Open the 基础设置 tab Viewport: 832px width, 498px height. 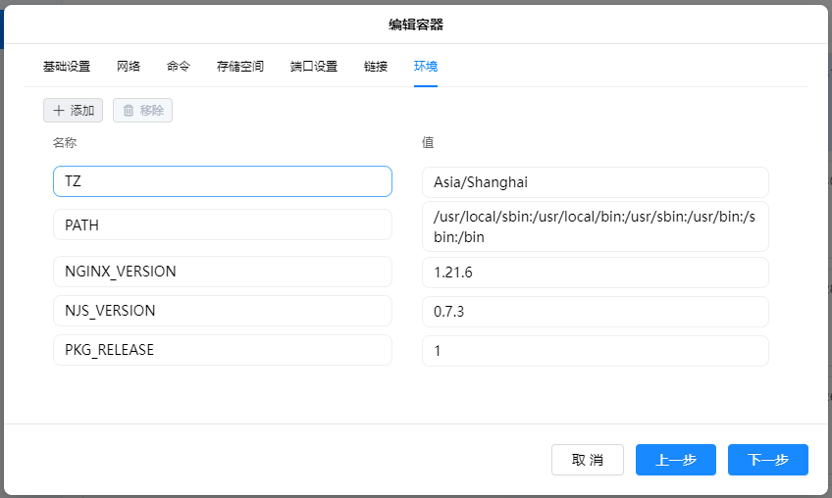(67, 67)
